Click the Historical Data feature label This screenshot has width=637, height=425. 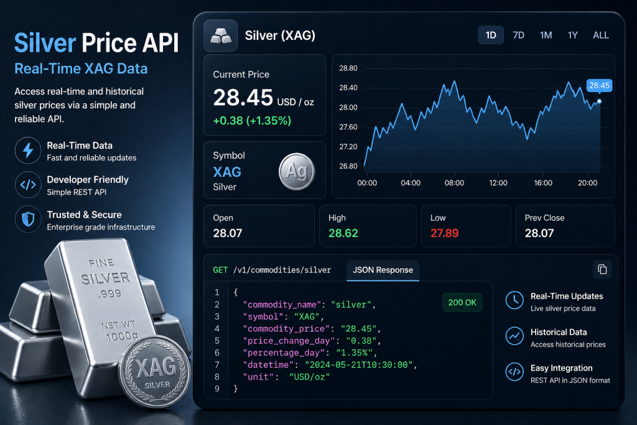coord(559,332)
